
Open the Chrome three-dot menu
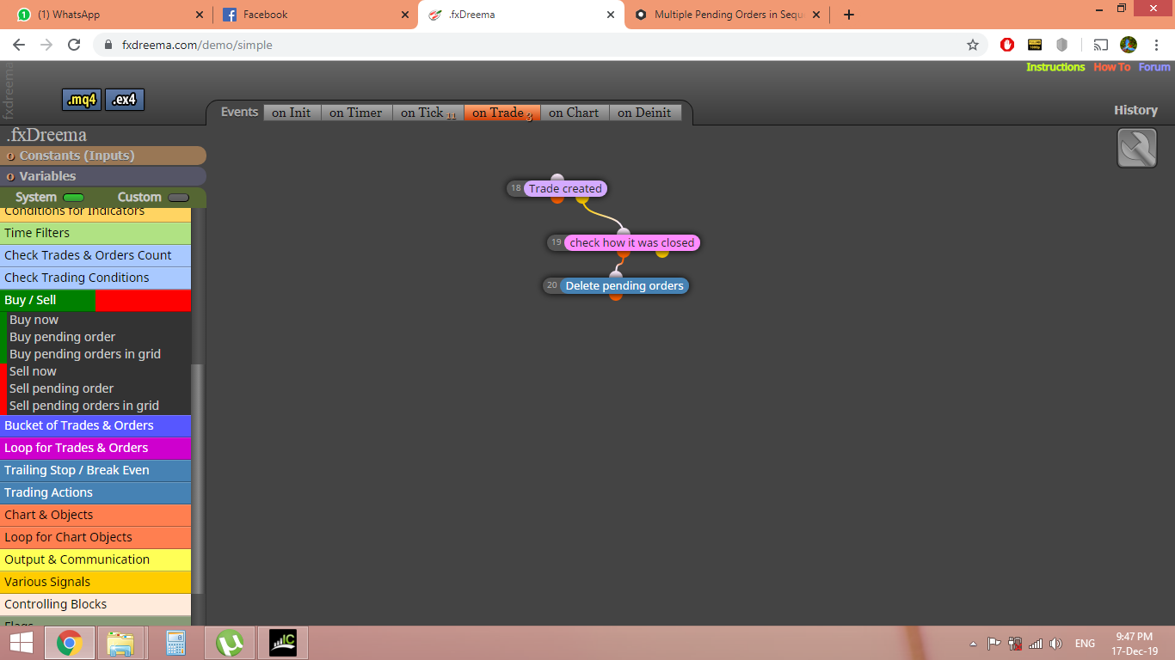click(1156, 45)
